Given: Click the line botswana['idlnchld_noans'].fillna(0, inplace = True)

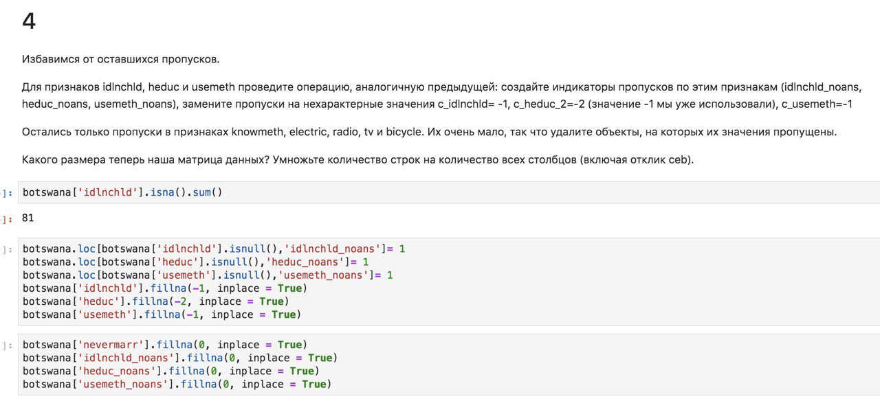Looking at the screenshot, I should pyautogui.click(x=180, y=358).
